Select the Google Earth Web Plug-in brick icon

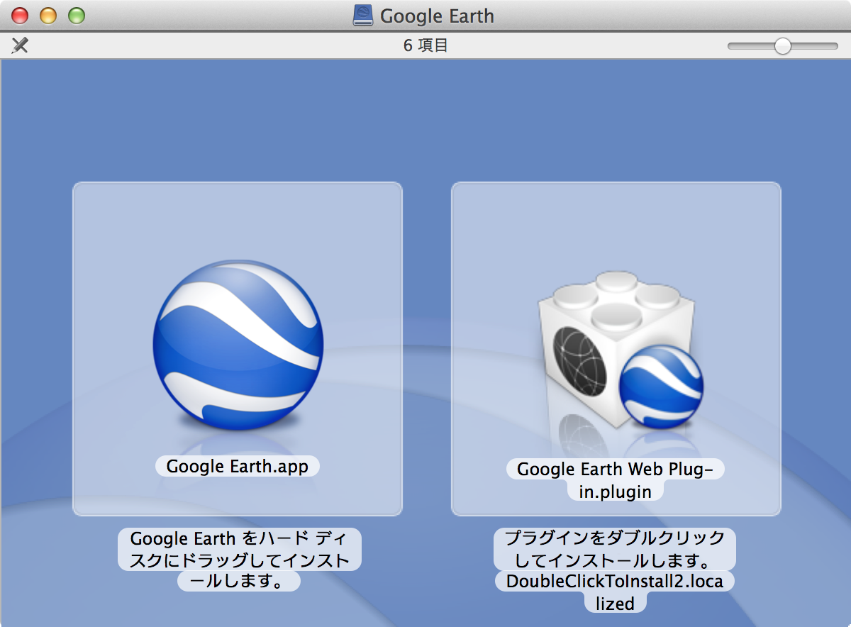[x=621, y=350]
